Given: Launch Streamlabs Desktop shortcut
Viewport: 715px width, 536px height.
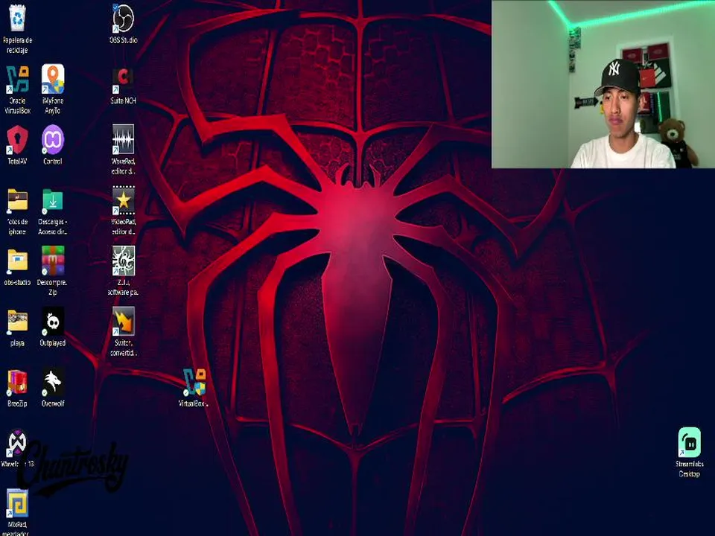Looking at the screenshot, I should (689, 442).
